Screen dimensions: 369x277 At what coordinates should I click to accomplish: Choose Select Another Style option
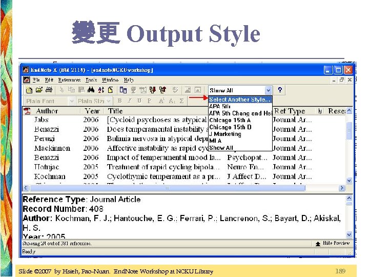click(x=240, y=100)
